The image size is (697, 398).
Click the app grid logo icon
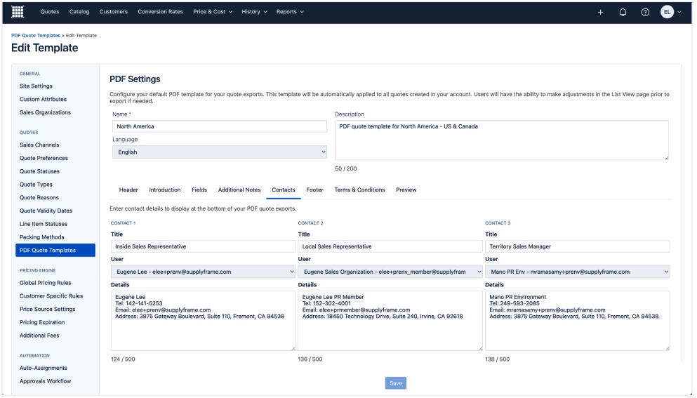pyautogui.click(x=14, y=12)
